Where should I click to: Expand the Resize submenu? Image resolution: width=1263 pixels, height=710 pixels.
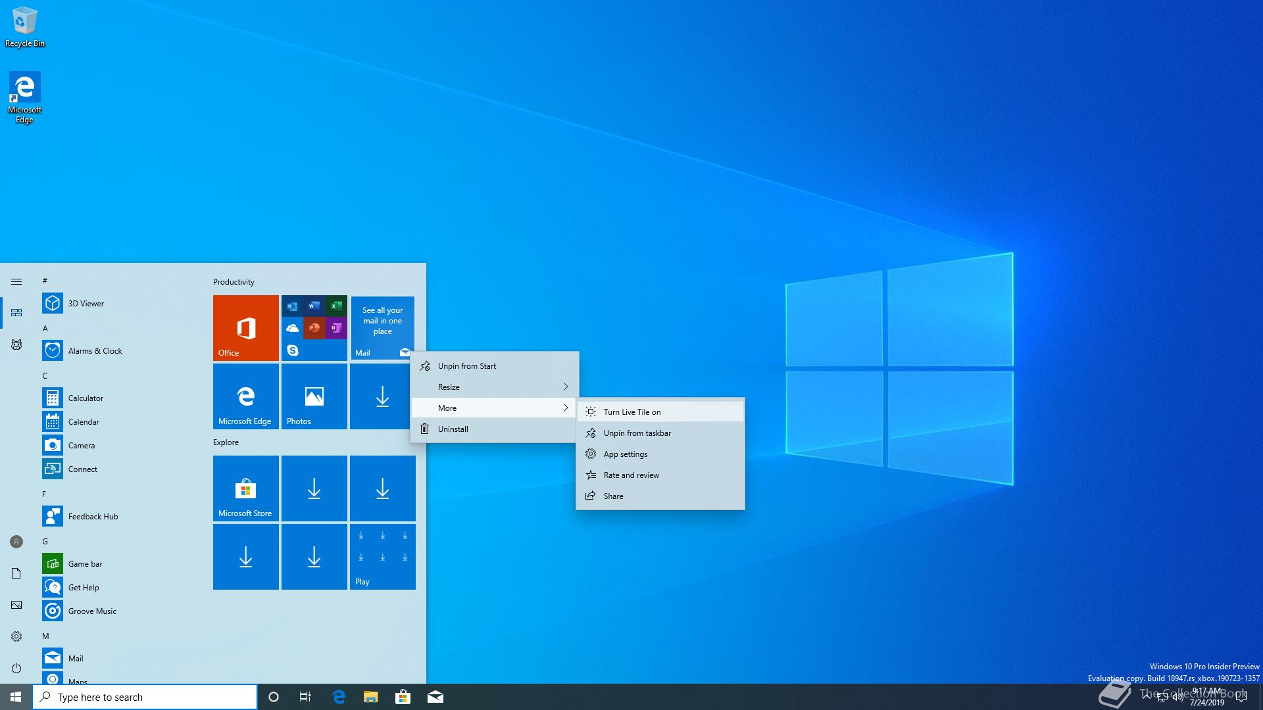[495, 387]
